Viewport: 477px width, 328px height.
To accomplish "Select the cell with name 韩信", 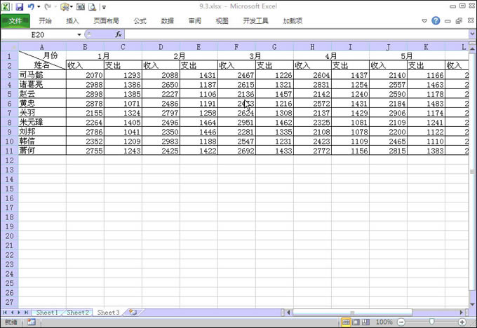I will coord(42,141).
